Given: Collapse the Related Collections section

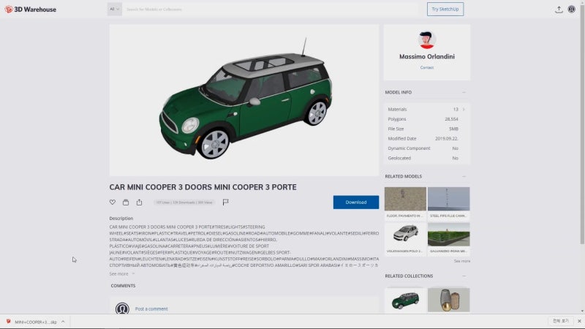Looking at the screenshot, I should coord(464,276).
